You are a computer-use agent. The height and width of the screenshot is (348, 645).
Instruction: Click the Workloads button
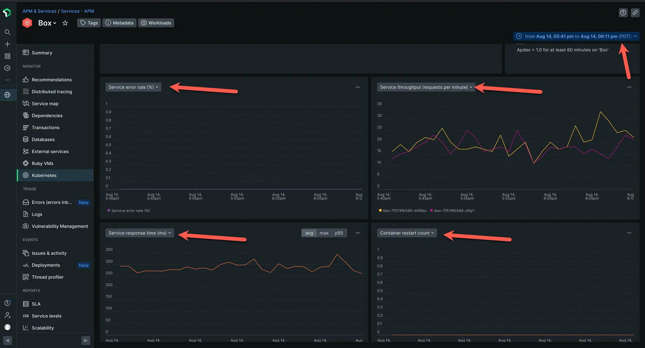[156, 23]
